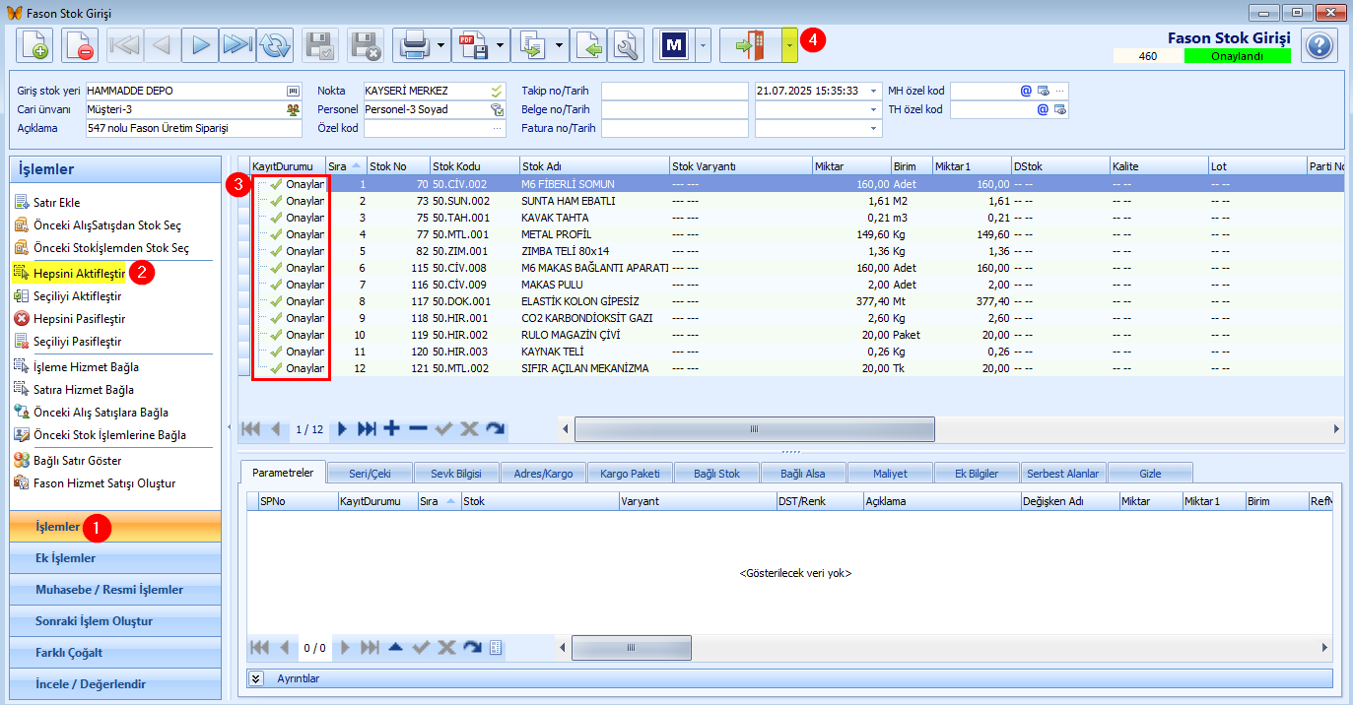Delete the current record via toolbar

pos(80,45)
